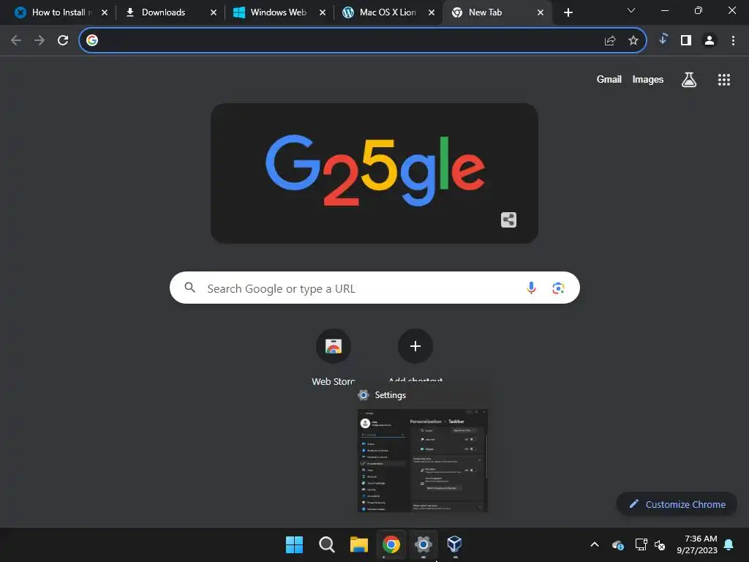Open Google Images link
749x562 pixels.
tap(648, 80)
